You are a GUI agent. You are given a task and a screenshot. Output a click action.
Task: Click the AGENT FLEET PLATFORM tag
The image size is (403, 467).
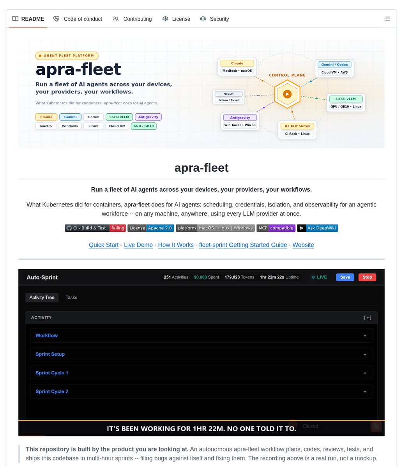(67, 56)
